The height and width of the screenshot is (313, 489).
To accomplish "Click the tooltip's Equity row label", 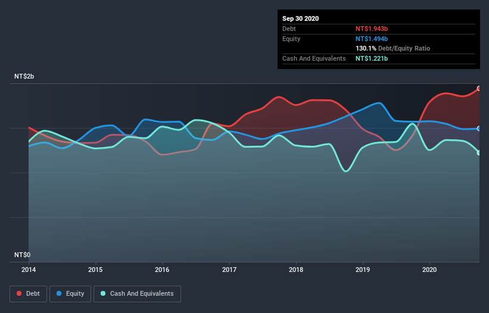I will tap(291, 39).
